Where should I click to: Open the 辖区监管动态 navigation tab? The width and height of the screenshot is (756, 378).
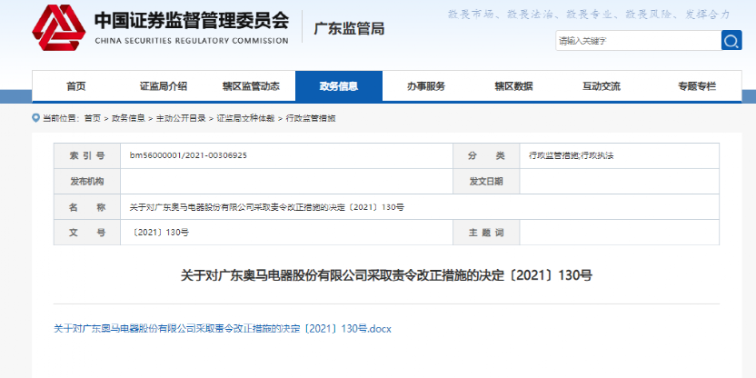pyautogui.click(x=251, y=86)
